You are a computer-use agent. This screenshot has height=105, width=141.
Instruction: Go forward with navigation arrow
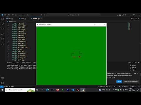click(x=44, y=15)
